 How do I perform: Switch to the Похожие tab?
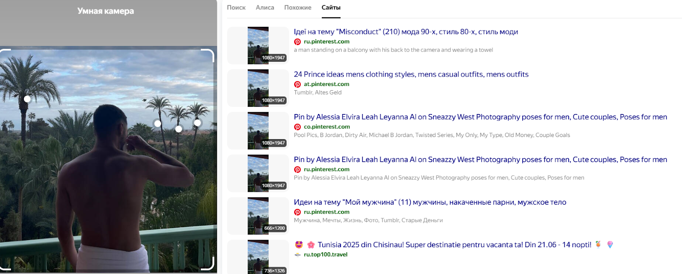pos(298,8)
